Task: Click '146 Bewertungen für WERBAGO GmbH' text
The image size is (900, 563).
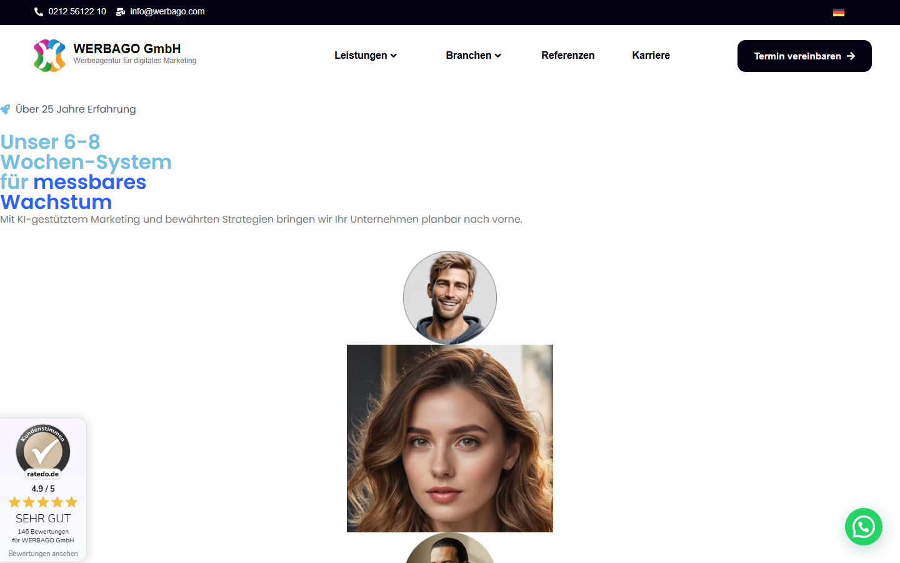Action: (43, 536)
